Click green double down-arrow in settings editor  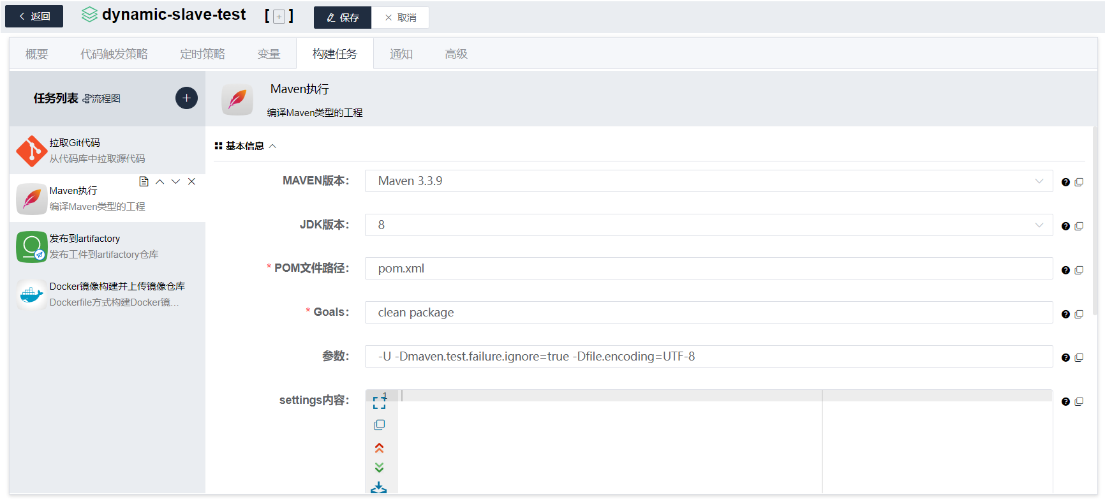click(379, 468)
